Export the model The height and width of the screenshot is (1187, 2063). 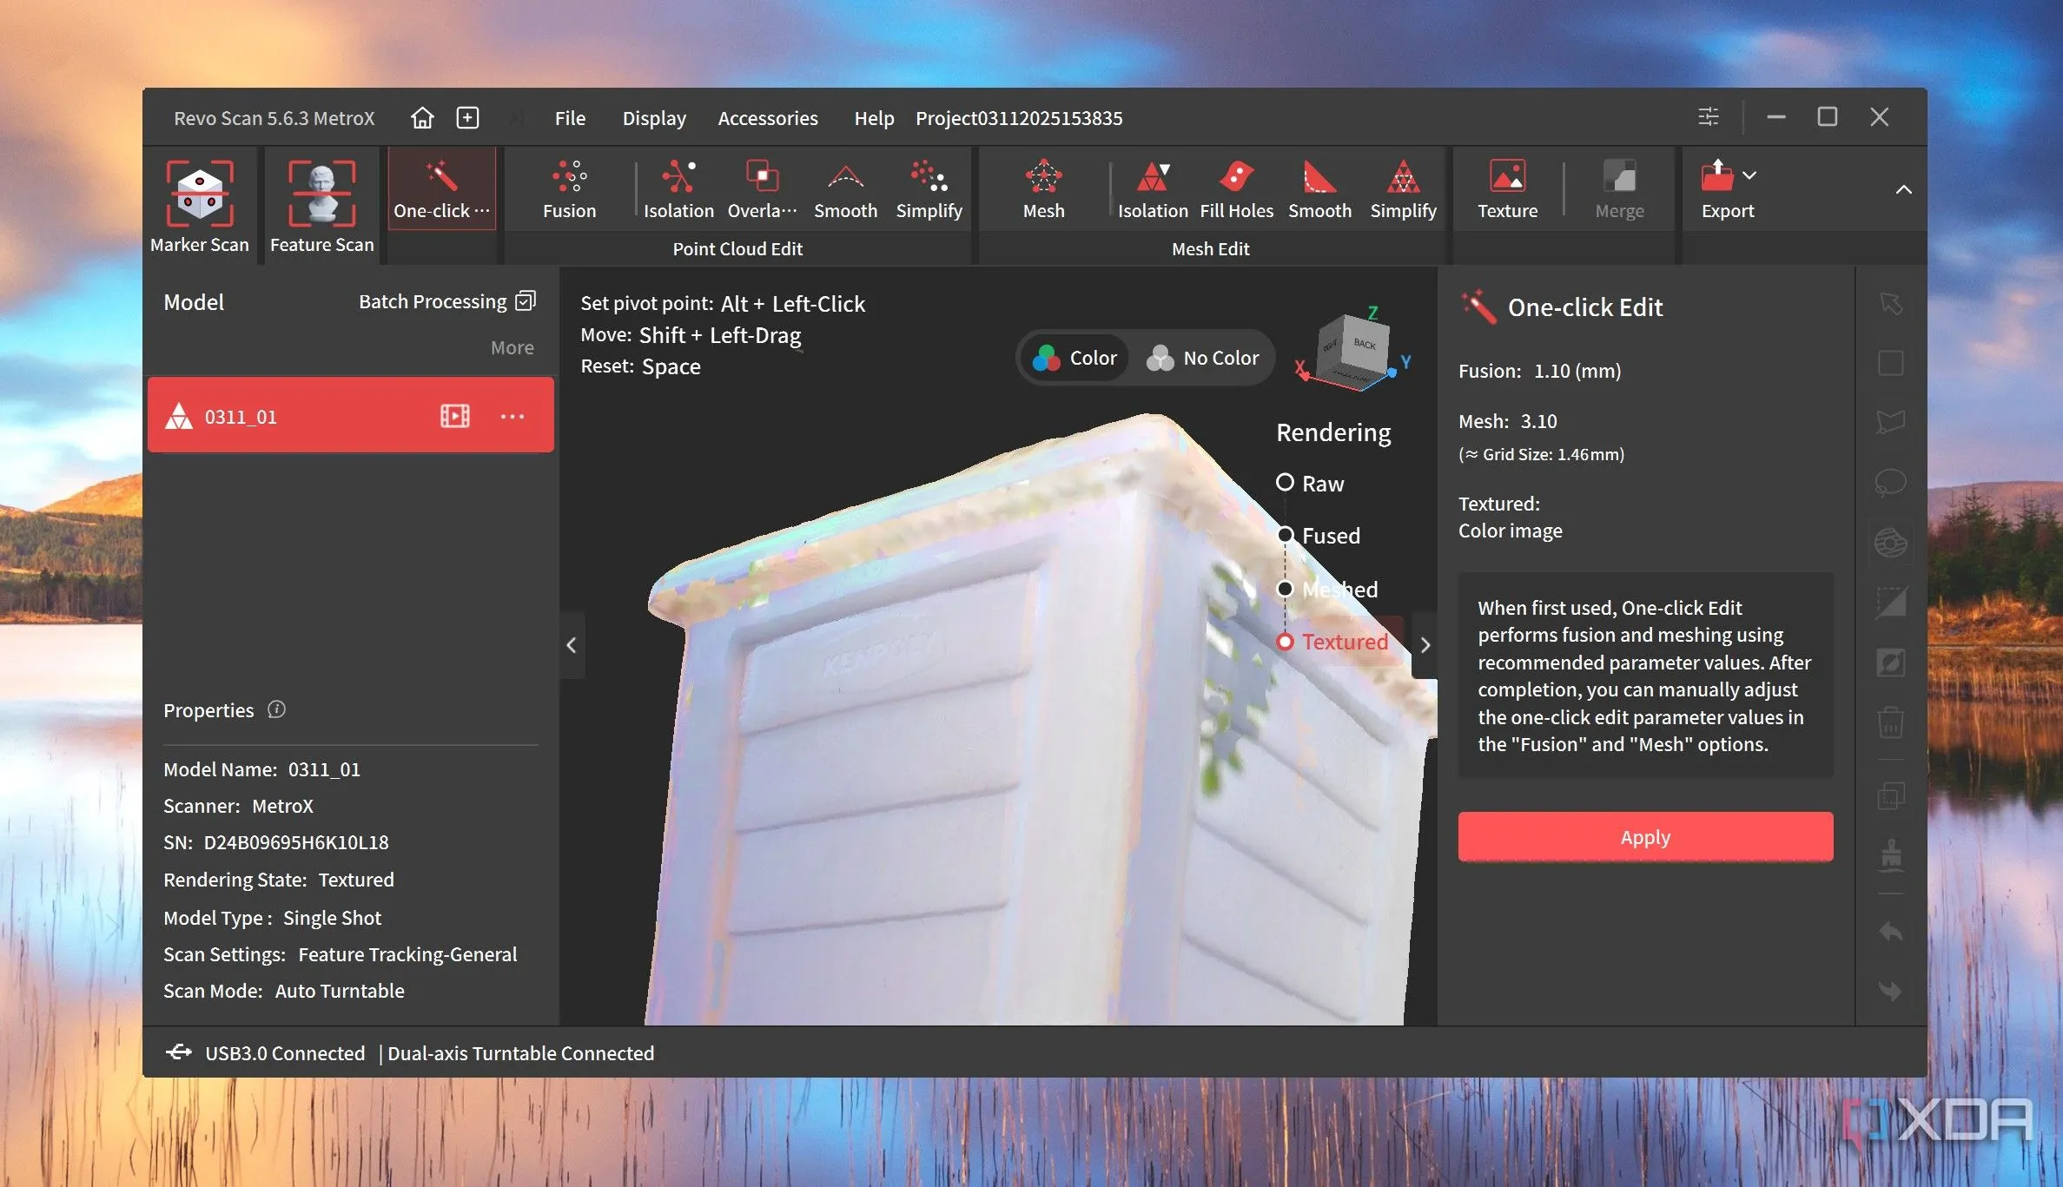[1726, 189]
